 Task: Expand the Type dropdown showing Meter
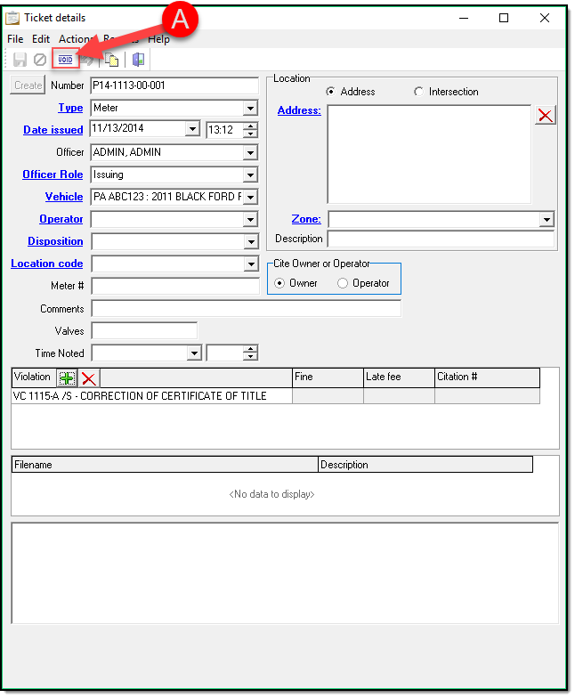click(x=250, y=108)
